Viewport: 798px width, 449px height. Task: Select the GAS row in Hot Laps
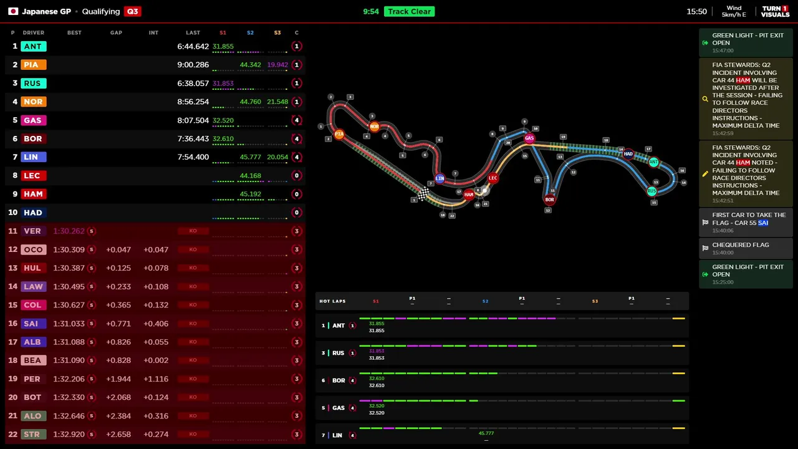pos(502,408)
